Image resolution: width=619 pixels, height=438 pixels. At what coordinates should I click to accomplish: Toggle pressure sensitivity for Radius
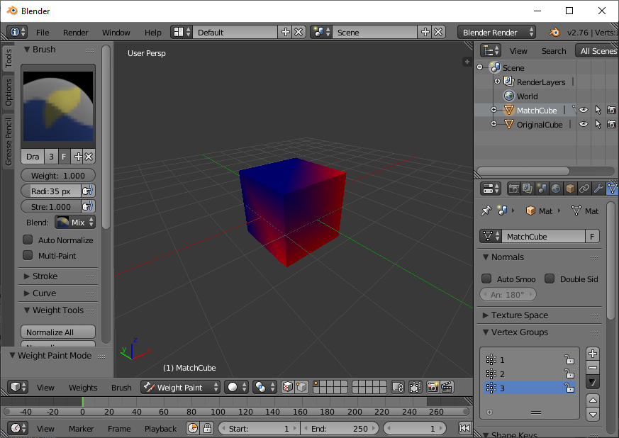click(88, 191)
